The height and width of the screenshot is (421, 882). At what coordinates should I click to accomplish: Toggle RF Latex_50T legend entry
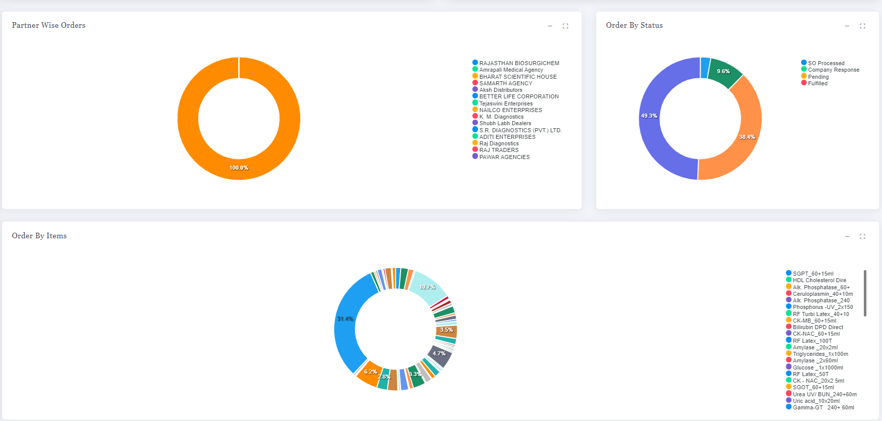pos(808,374)
